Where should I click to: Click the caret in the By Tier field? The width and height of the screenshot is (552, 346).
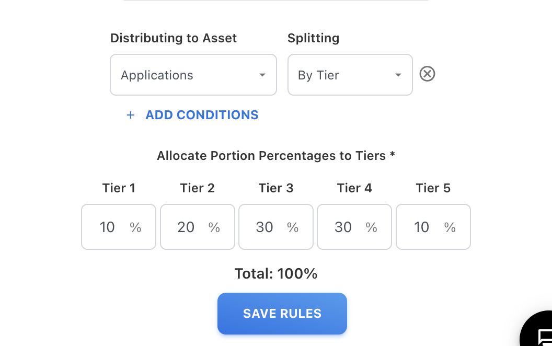click(398, 75)
